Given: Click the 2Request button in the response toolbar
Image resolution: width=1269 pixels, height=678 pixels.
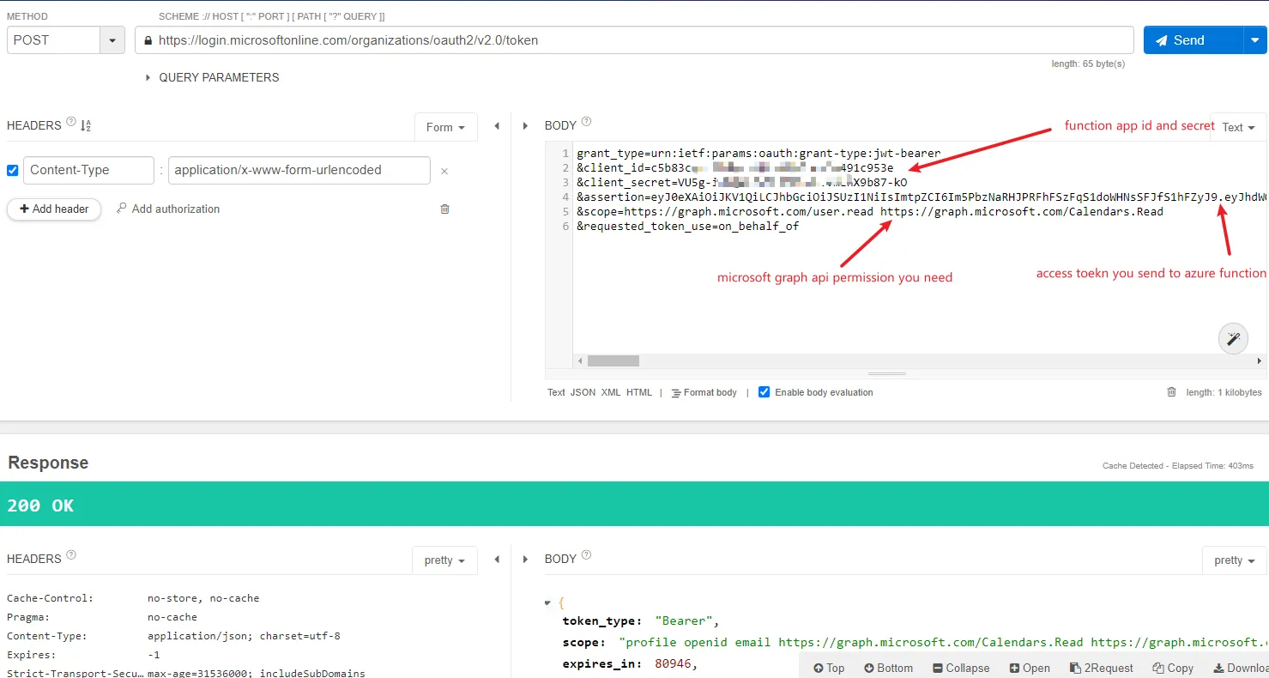Looking at the screenshot, I should [x=1102, y=668].
